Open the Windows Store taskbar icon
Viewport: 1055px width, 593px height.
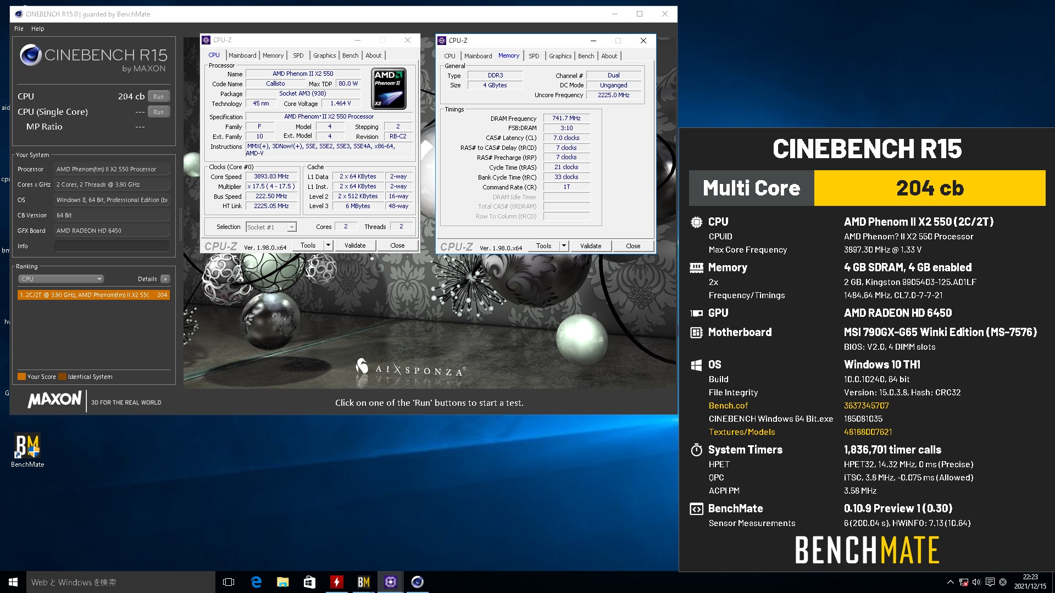(309, 582)
